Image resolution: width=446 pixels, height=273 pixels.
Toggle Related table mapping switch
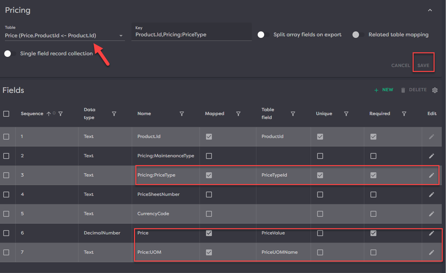coord(358,35)
